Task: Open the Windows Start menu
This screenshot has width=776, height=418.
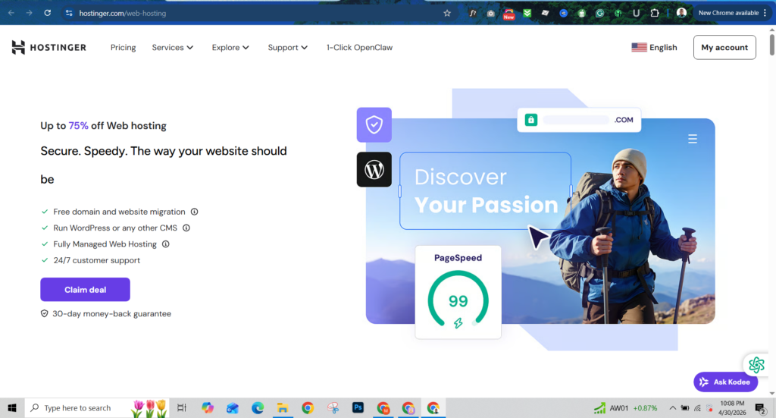Action: (x=12, y=408)
